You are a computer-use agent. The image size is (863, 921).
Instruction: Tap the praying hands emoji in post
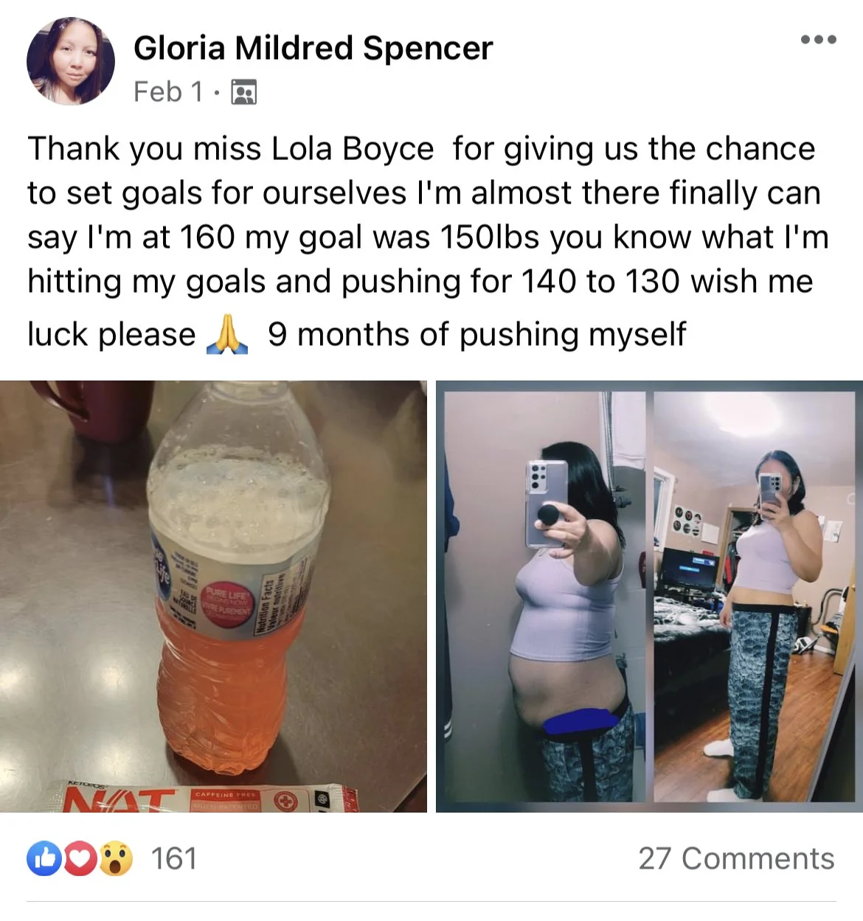click(228, 335)
